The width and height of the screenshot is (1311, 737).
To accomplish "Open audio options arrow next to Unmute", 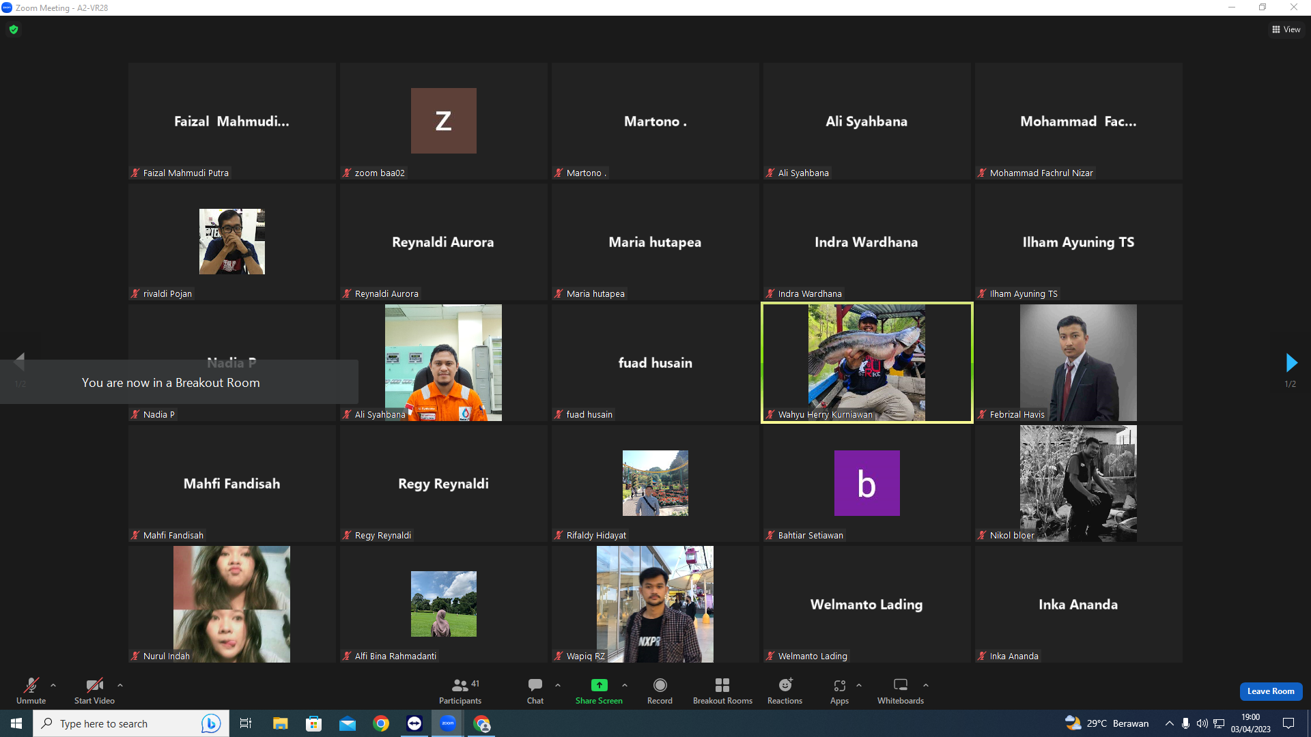I will (53, 685).
